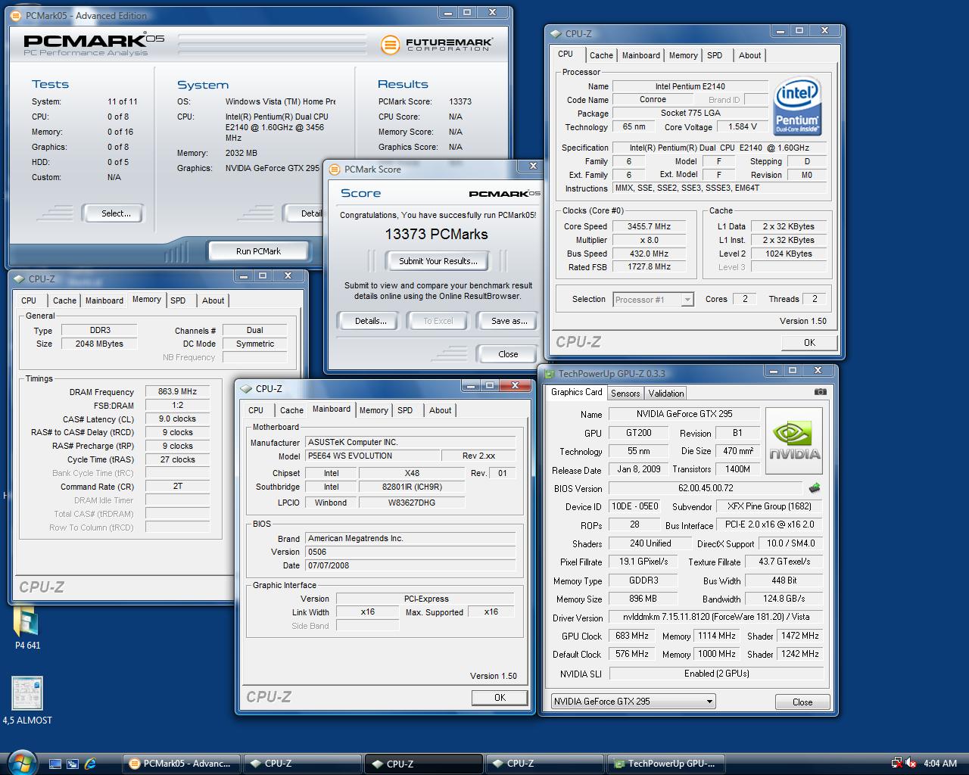Open the Processor #1 selection dropdown

pyautogui.click(x=653, y=300)
